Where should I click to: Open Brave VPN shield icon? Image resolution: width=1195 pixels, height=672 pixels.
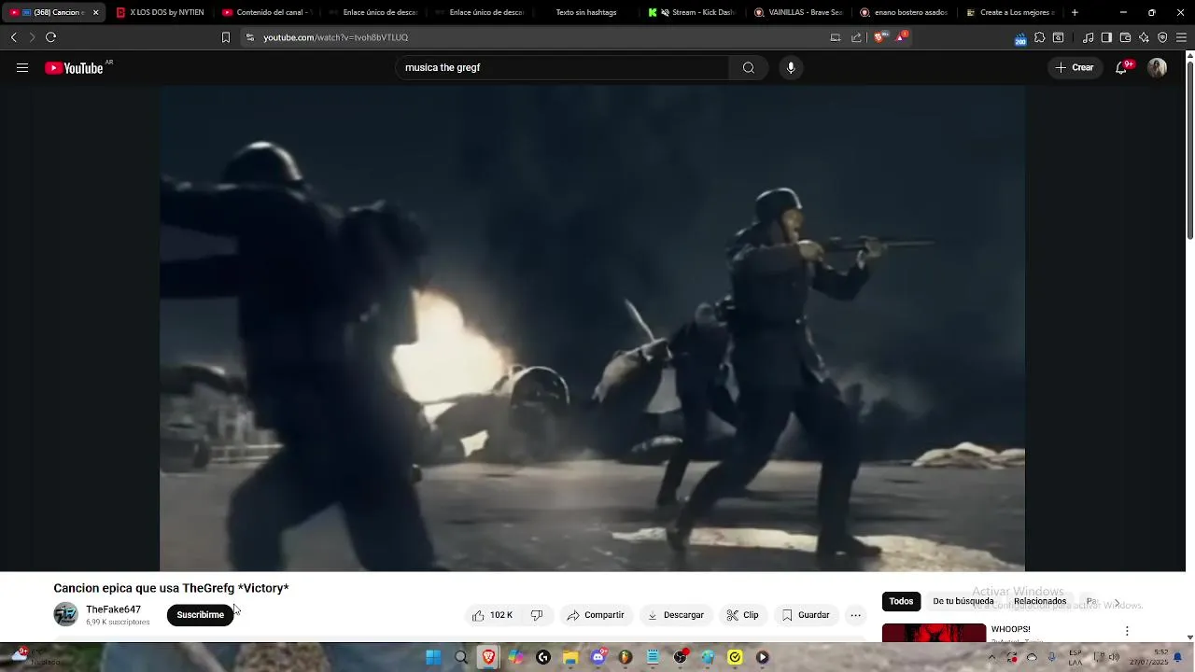click(1162, 37)
